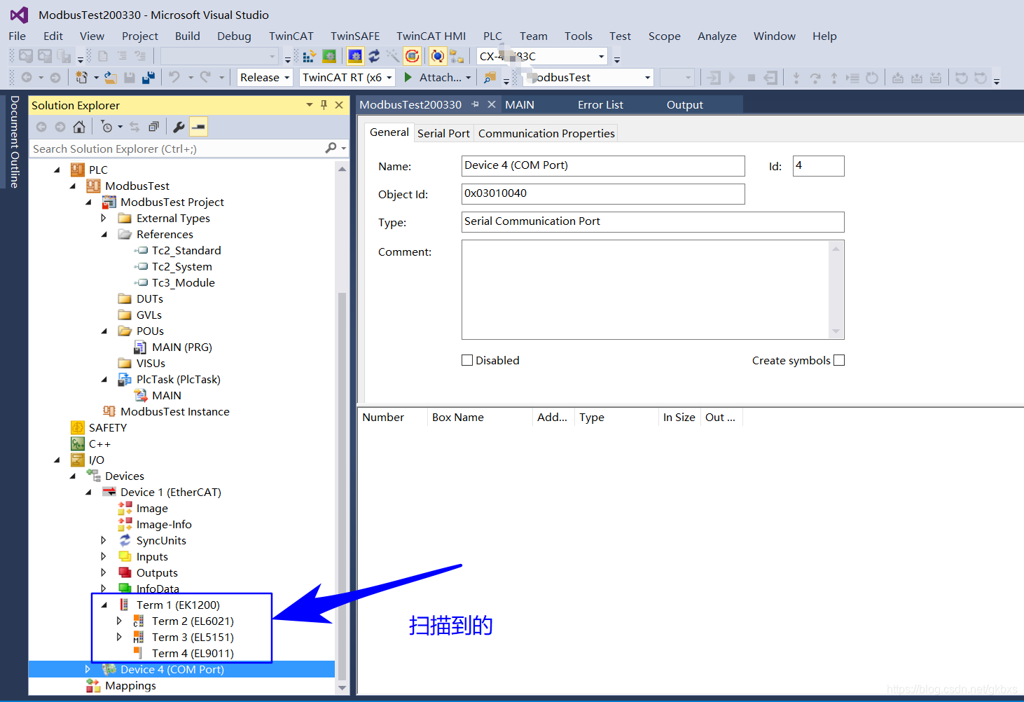Click the Search Solution Explorer field
1024x702 pixels.
click(177, 149)
